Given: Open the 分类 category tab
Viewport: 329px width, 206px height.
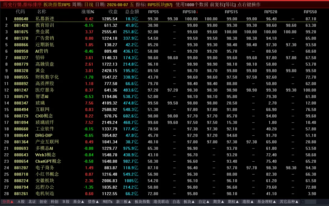Looking at the screenshot, I should [x=8, y=202].
